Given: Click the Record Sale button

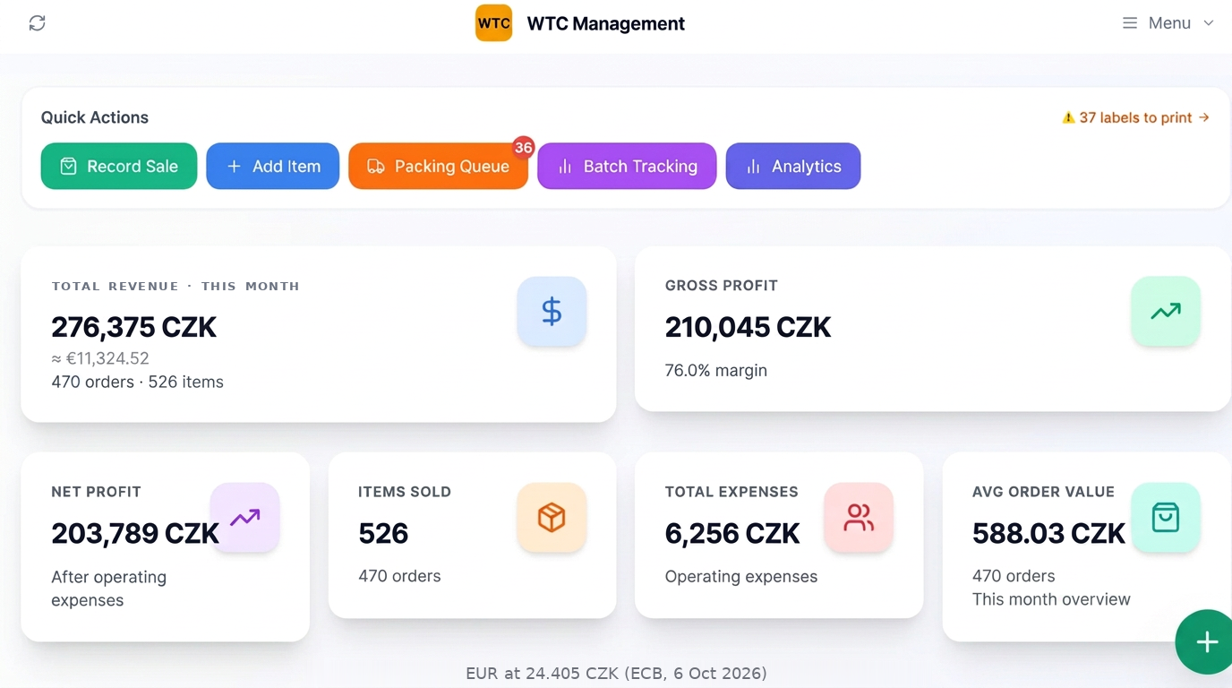Looking at the screenshot, I should point(119,166).
